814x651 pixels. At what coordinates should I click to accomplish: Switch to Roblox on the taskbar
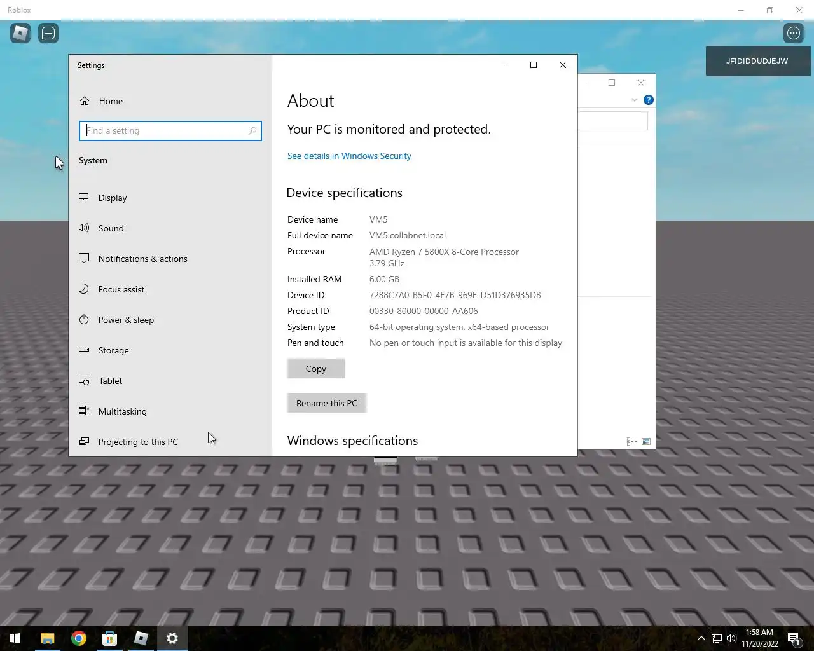(x=141, y=638)
